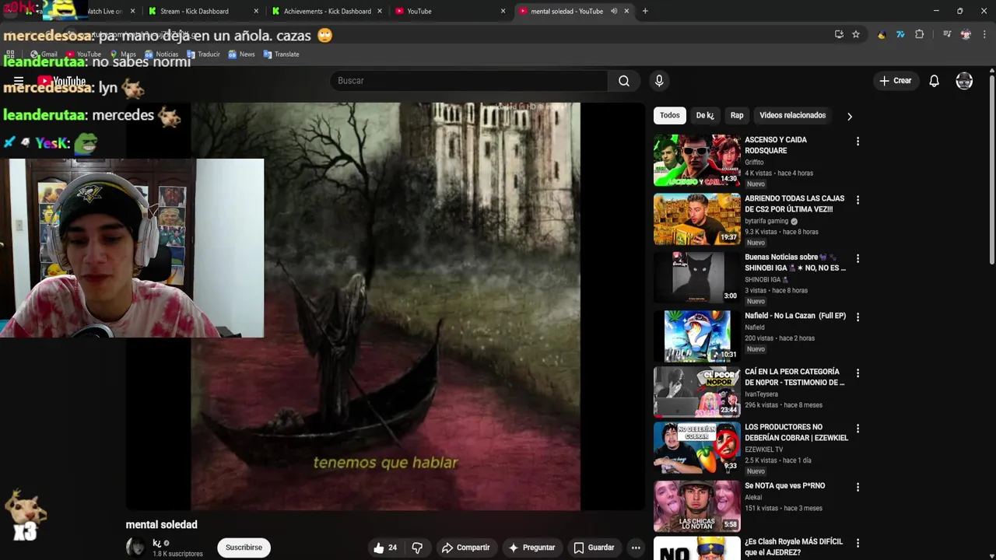
Task: Click the Compartir share button
Action: point(466,548)
